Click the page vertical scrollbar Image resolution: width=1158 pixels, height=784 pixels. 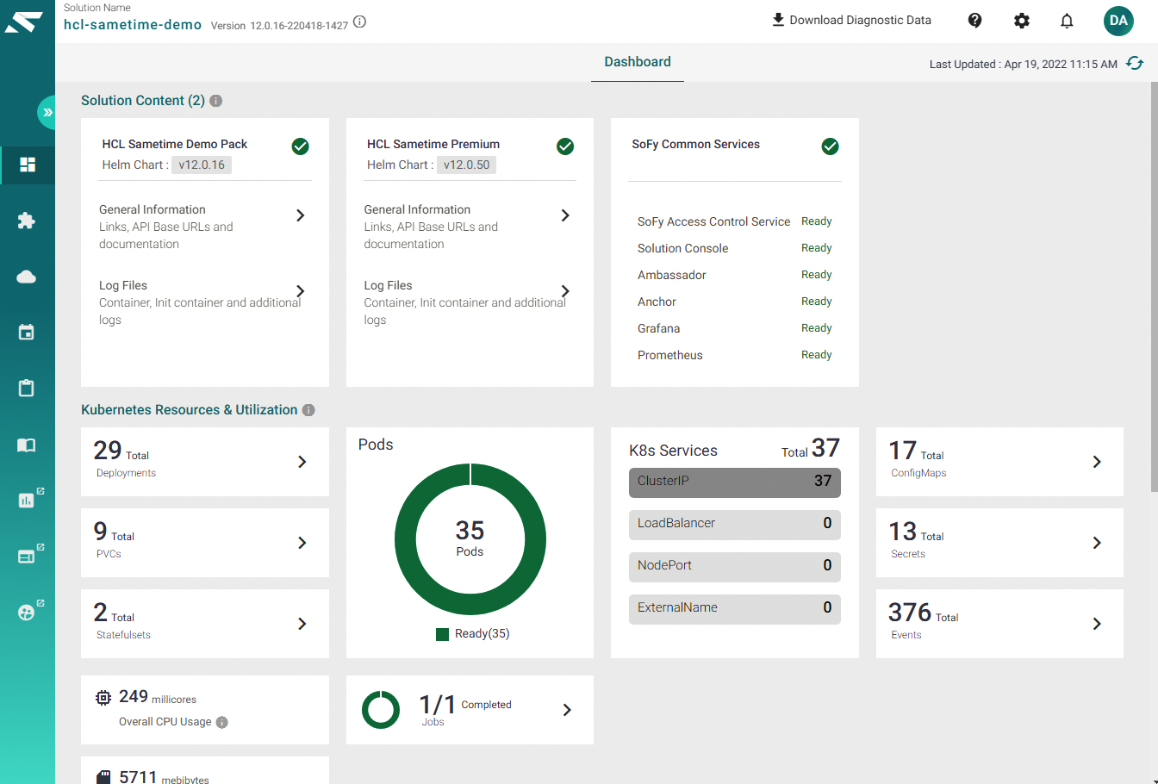click(1154, 289)
